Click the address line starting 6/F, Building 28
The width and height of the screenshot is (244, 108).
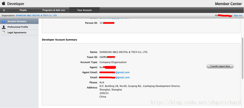click(x=140, y=86)
